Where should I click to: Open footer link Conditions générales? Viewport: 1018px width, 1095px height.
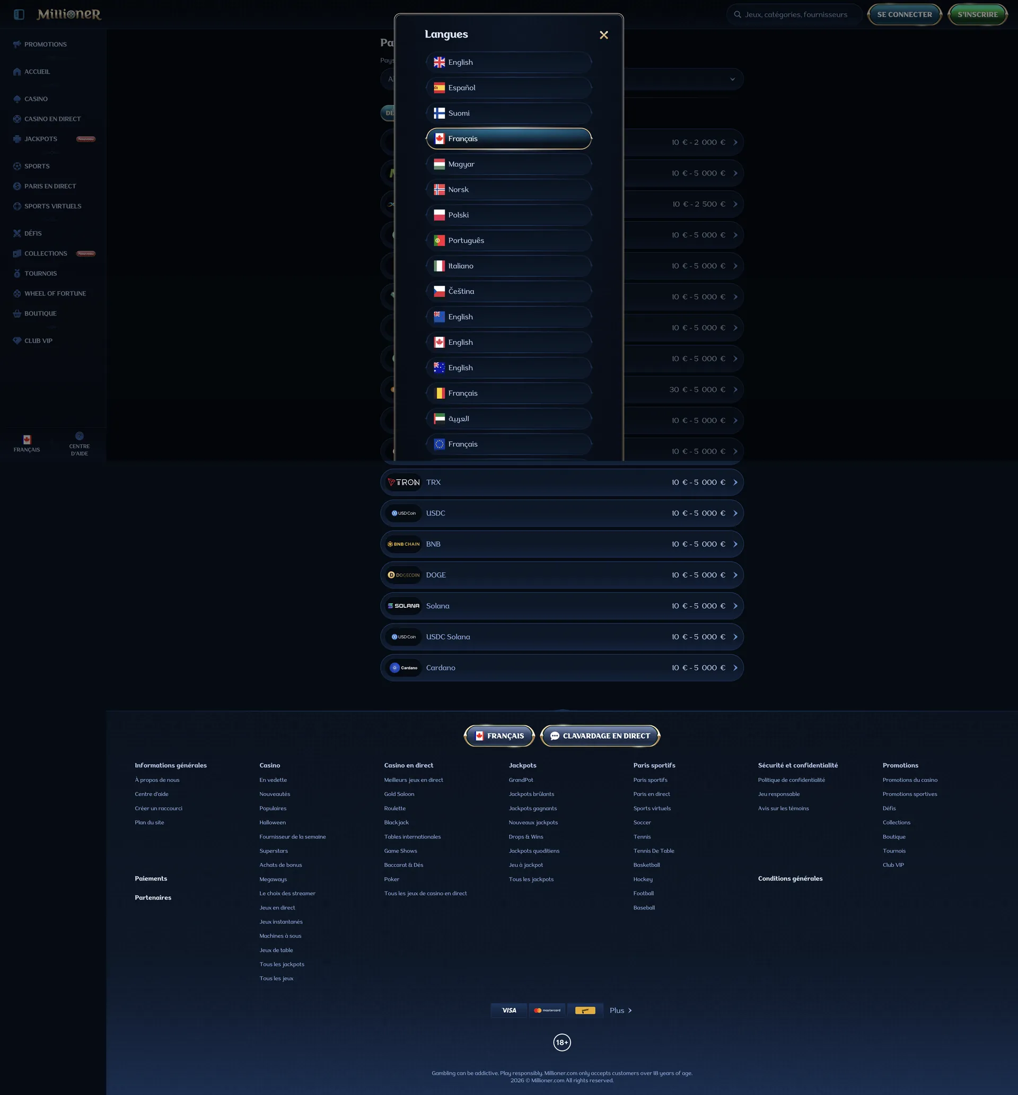point(790,879)
